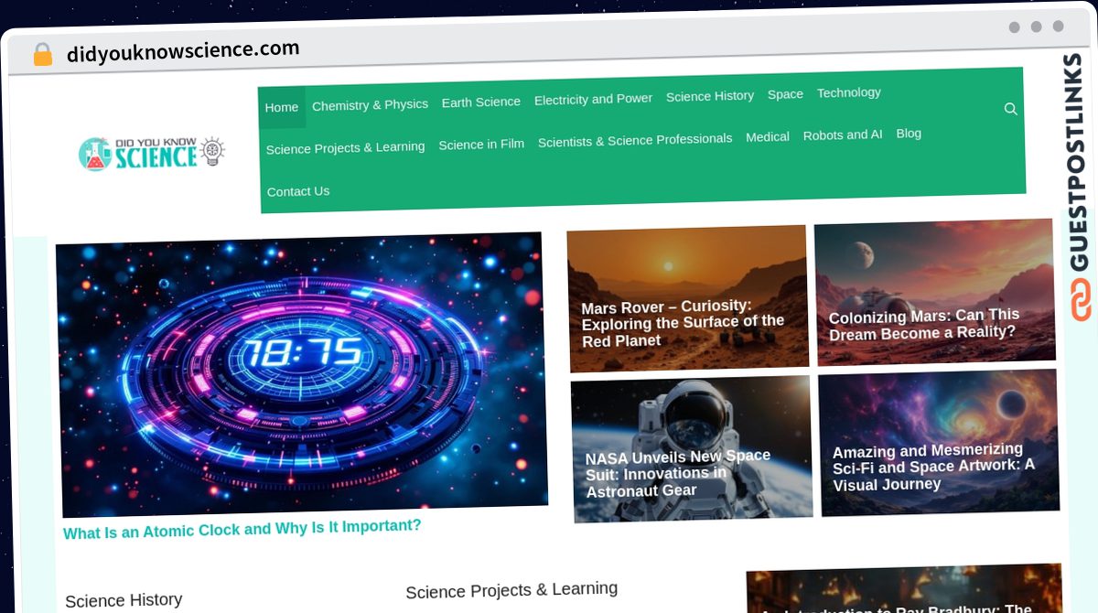Click the padlock icon beside the URL
1098x613 pixels.
[42, 55]
